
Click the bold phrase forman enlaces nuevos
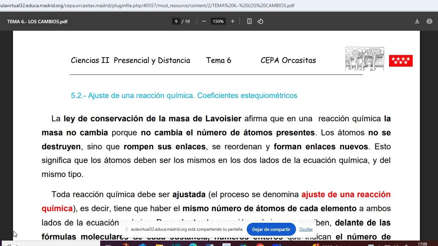click(321, 147)
